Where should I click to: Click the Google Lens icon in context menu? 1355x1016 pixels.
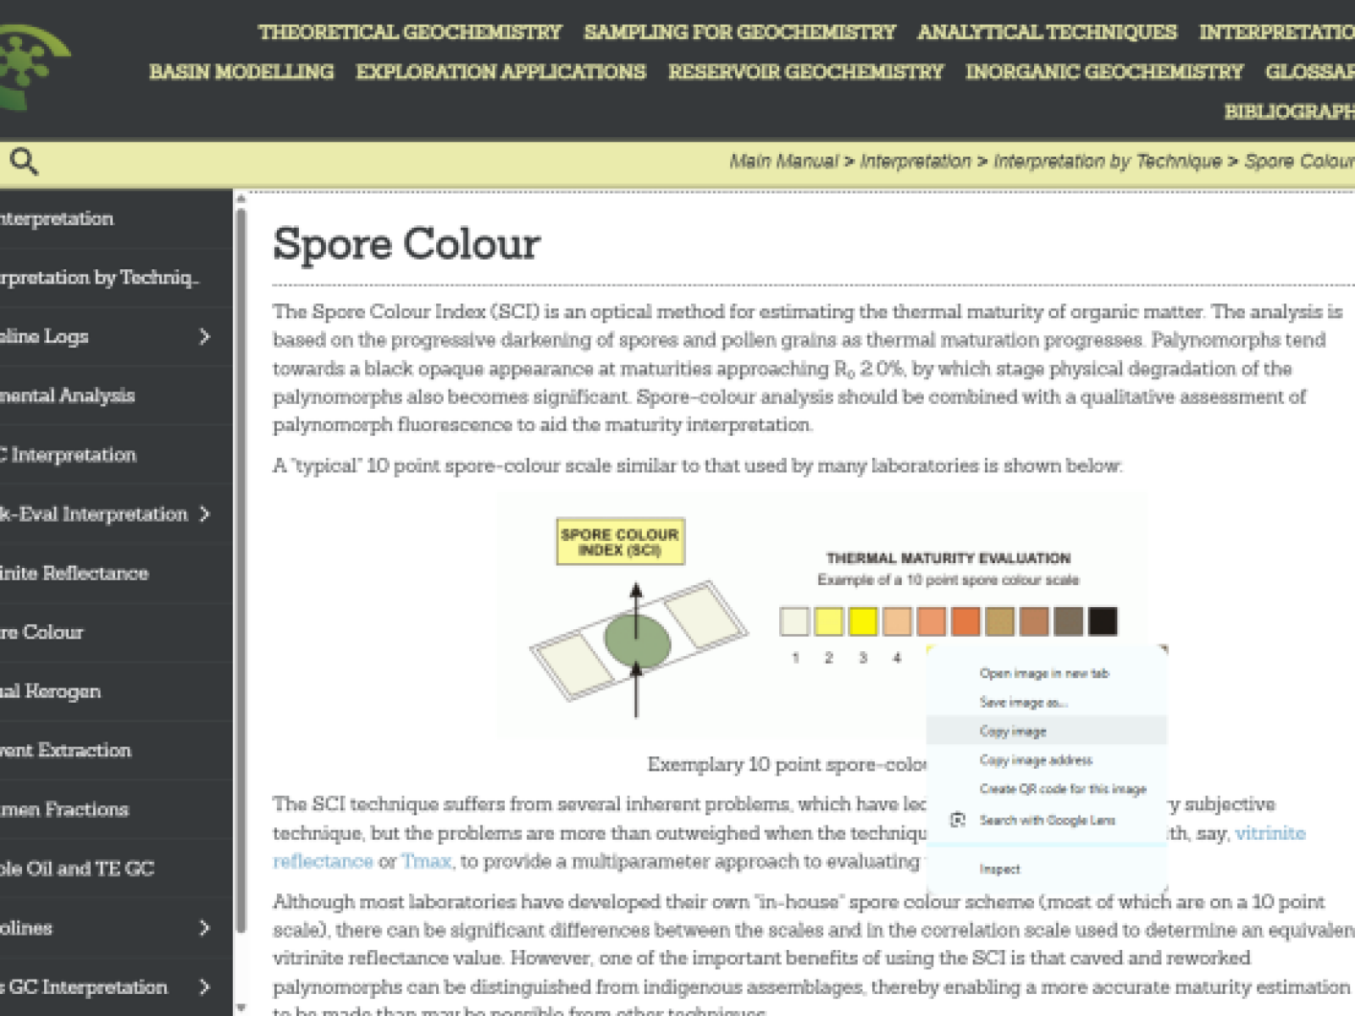(x=958, y=820)
